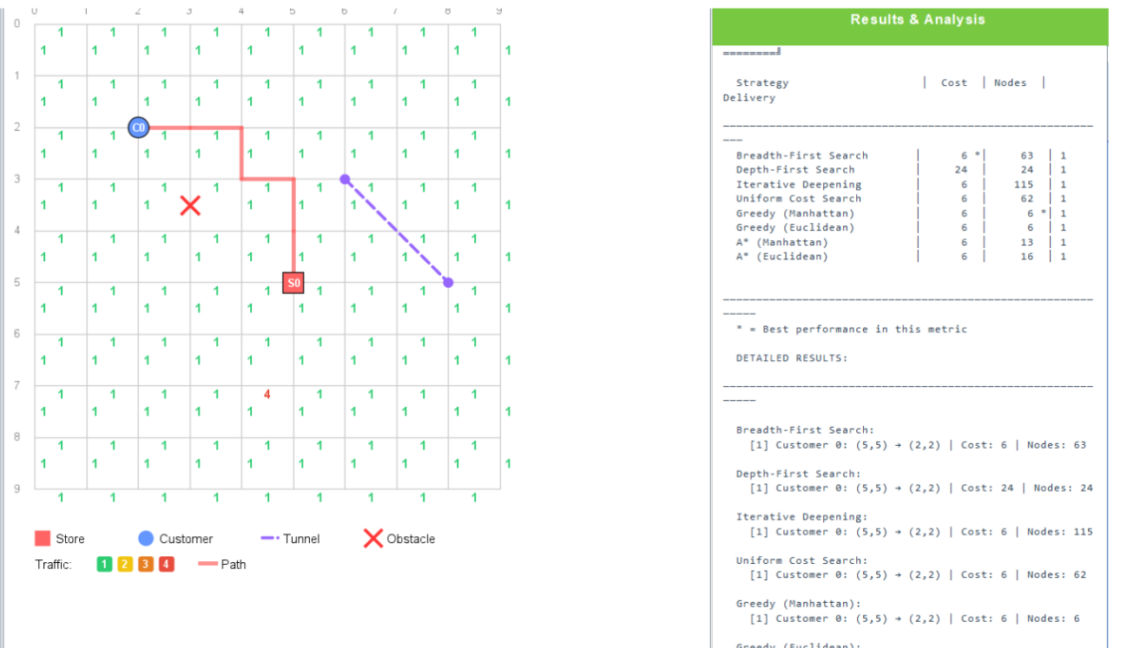Click the green traffic level 1 swatch

tap(104, 565)
